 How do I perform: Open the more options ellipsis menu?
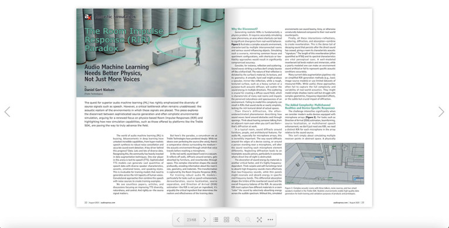pos(271,220)
